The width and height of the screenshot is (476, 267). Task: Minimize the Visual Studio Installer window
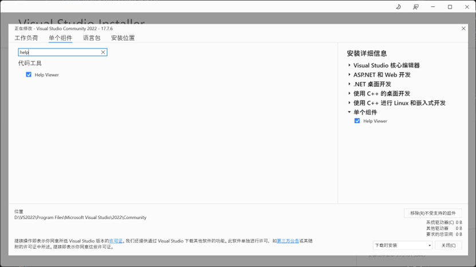(x=433, y=7)
